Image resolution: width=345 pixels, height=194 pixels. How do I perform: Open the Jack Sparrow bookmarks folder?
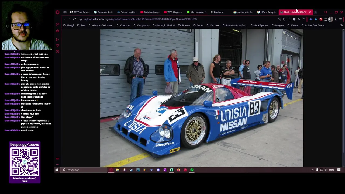(259, 25)
